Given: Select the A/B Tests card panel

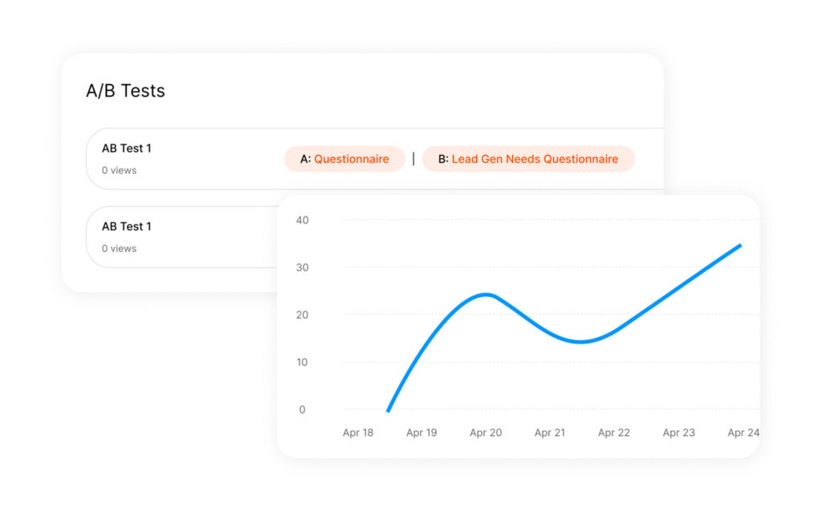Looking at the screenshot, I should click(x=201, y=104).
